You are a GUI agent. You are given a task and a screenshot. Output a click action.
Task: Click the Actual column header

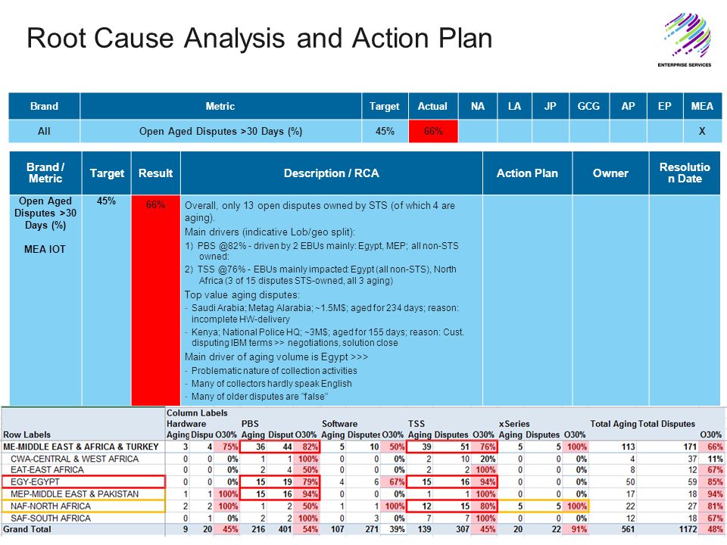point(432,106)
